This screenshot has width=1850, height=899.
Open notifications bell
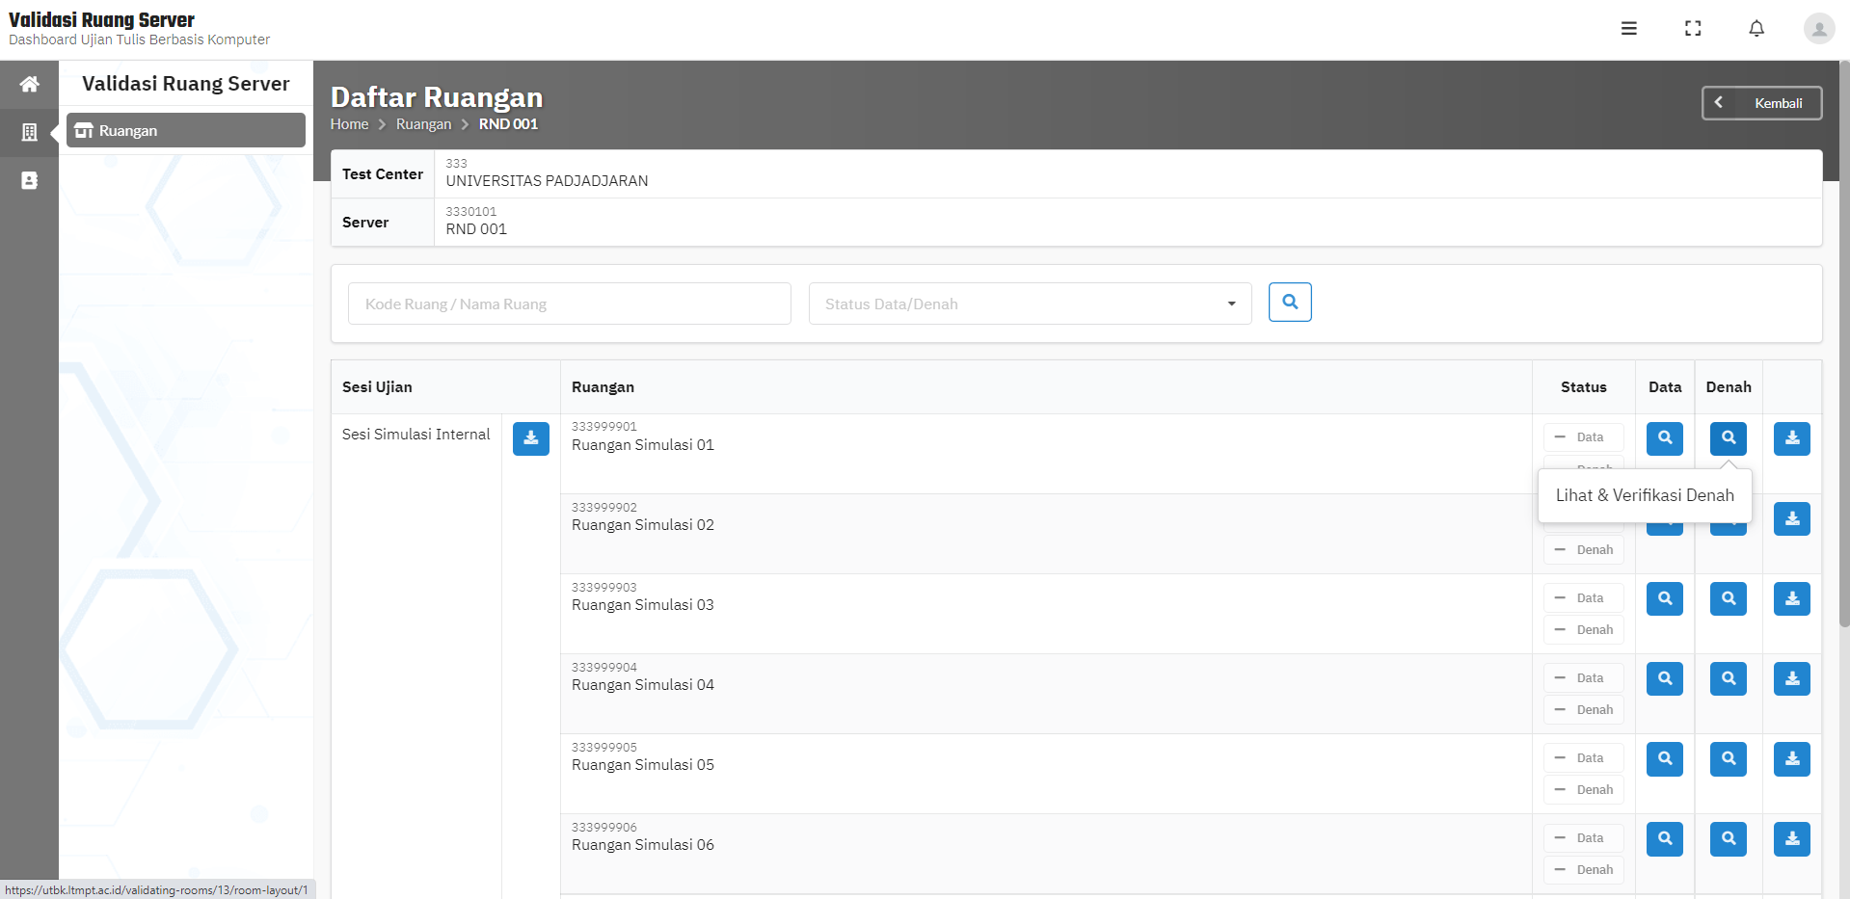[1756, 29]
